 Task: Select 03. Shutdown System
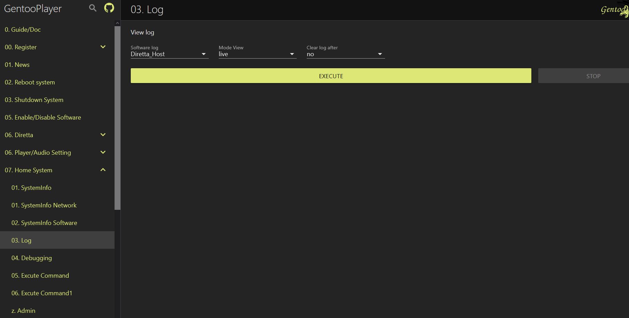point(57,100)
